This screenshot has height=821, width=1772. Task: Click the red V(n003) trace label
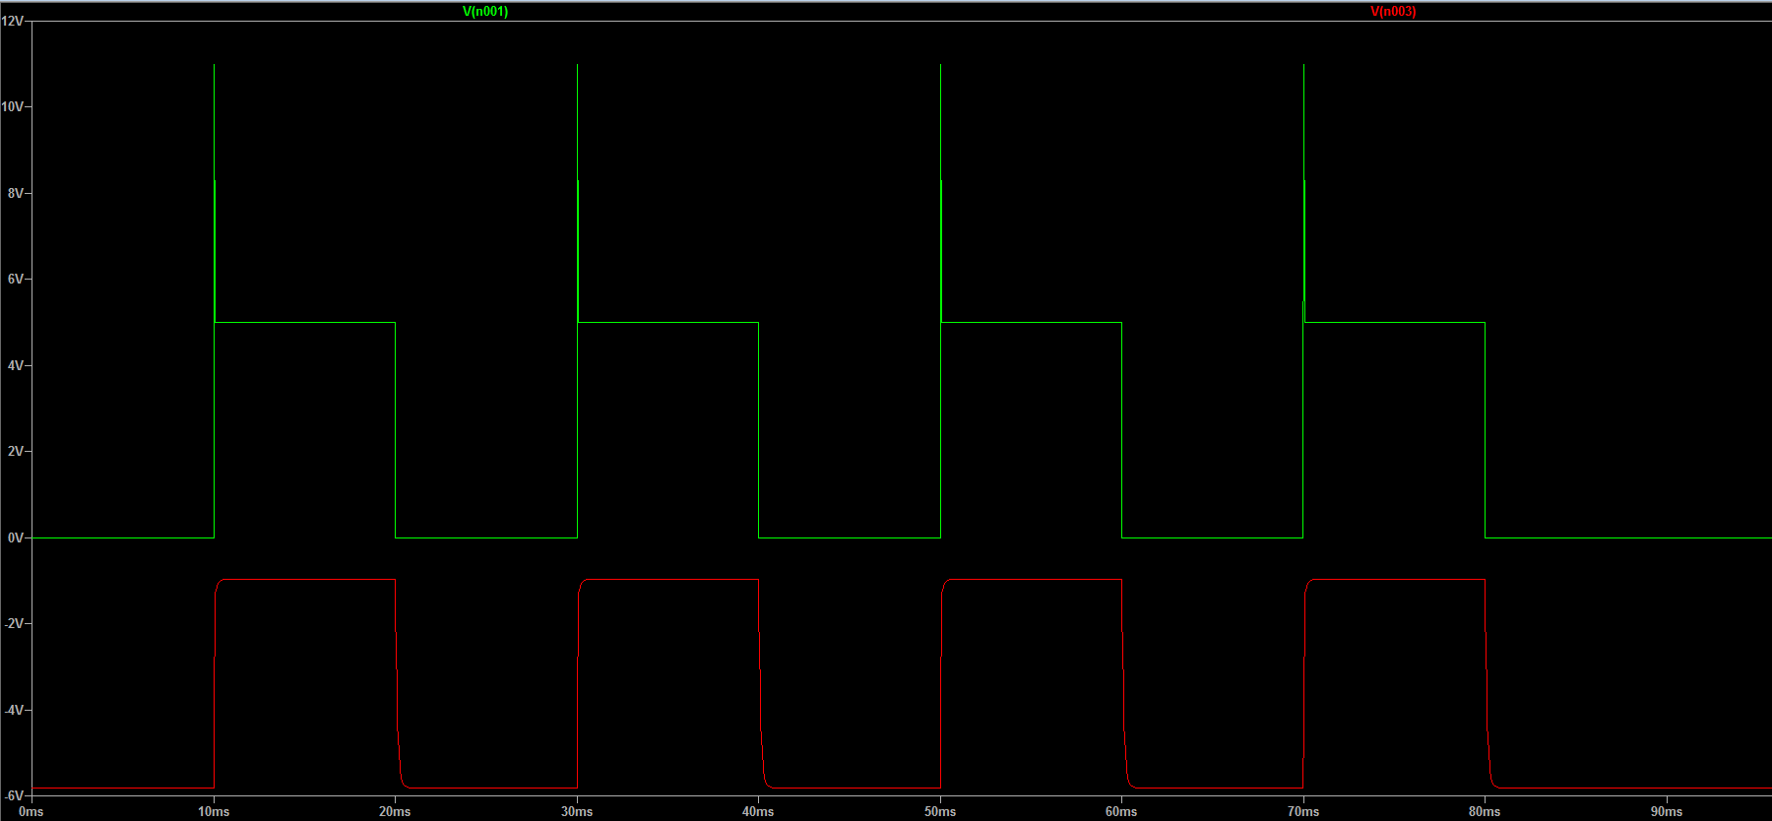[x=1393, y=12]
